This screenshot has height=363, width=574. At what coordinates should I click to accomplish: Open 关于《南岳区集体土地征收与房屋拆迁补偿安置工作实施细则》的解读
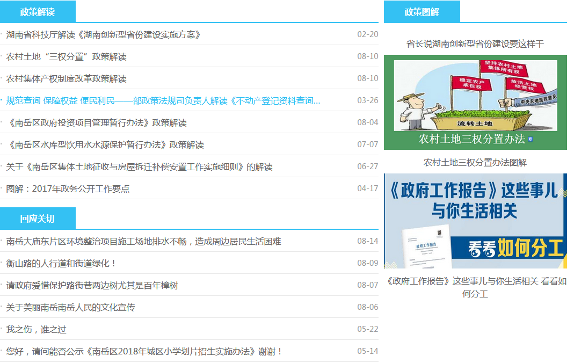coord(140,167)
